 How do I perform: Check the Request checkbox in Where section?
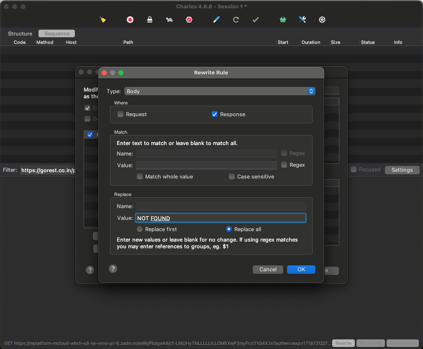click(x=120, y=114)
